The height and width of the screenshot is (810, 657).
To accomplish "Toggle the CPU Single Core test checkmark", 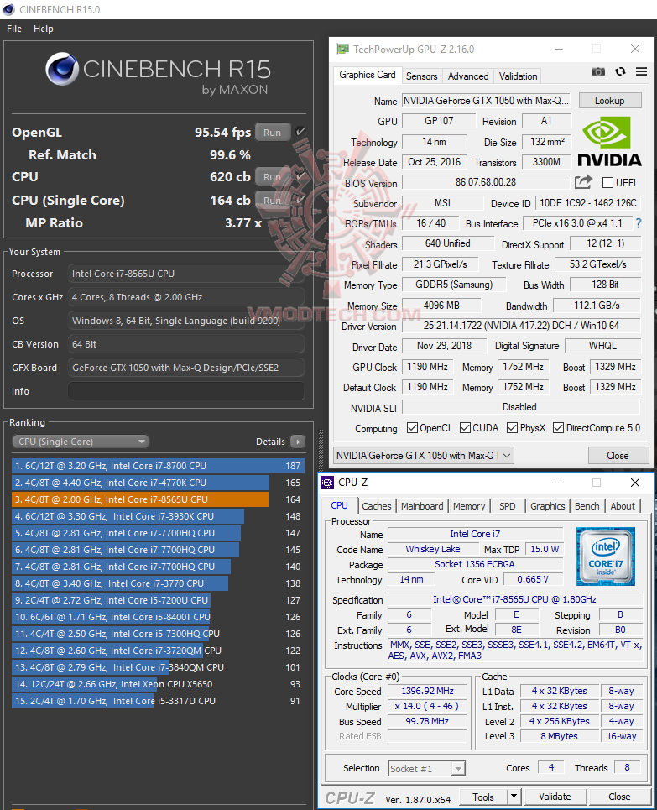I will click(x=300, y=200).
